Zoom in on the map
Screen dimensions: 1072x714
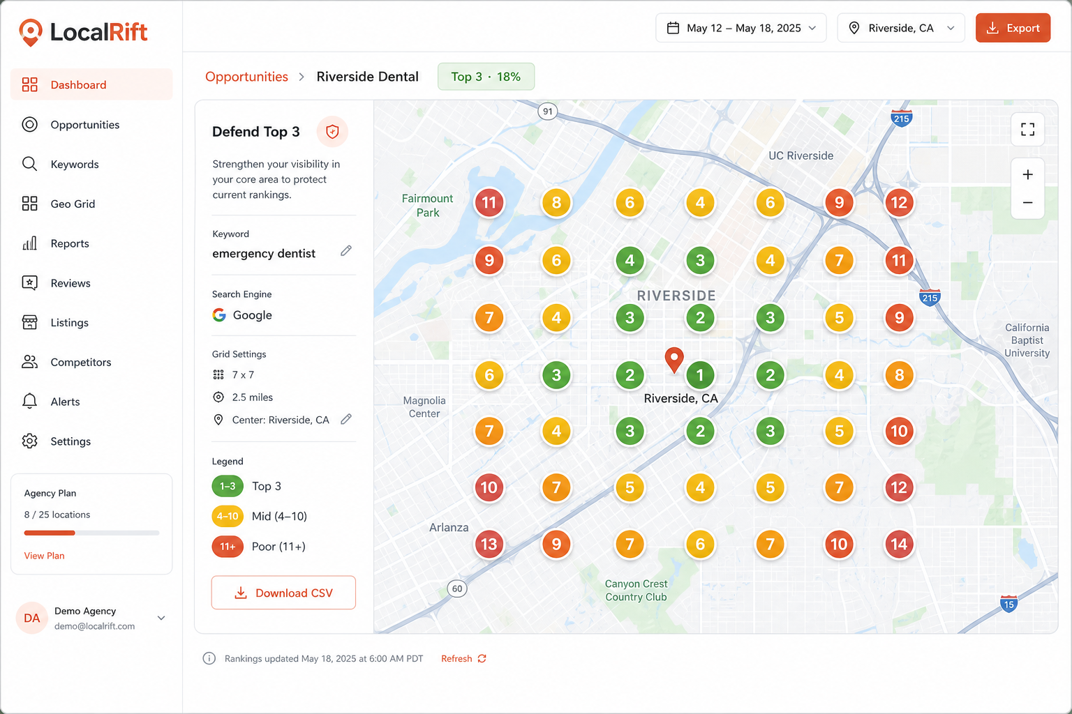point(1027,174)
